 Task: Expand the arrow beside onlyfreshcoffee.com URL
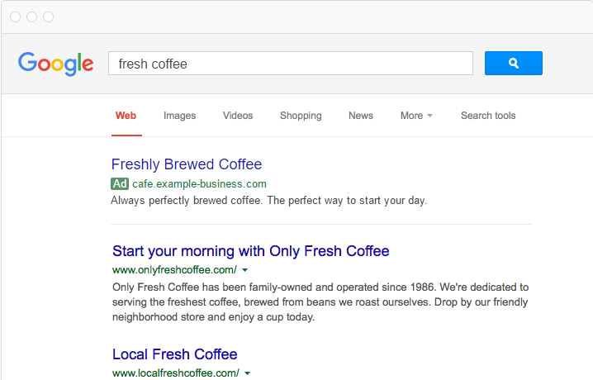[244, 270]
